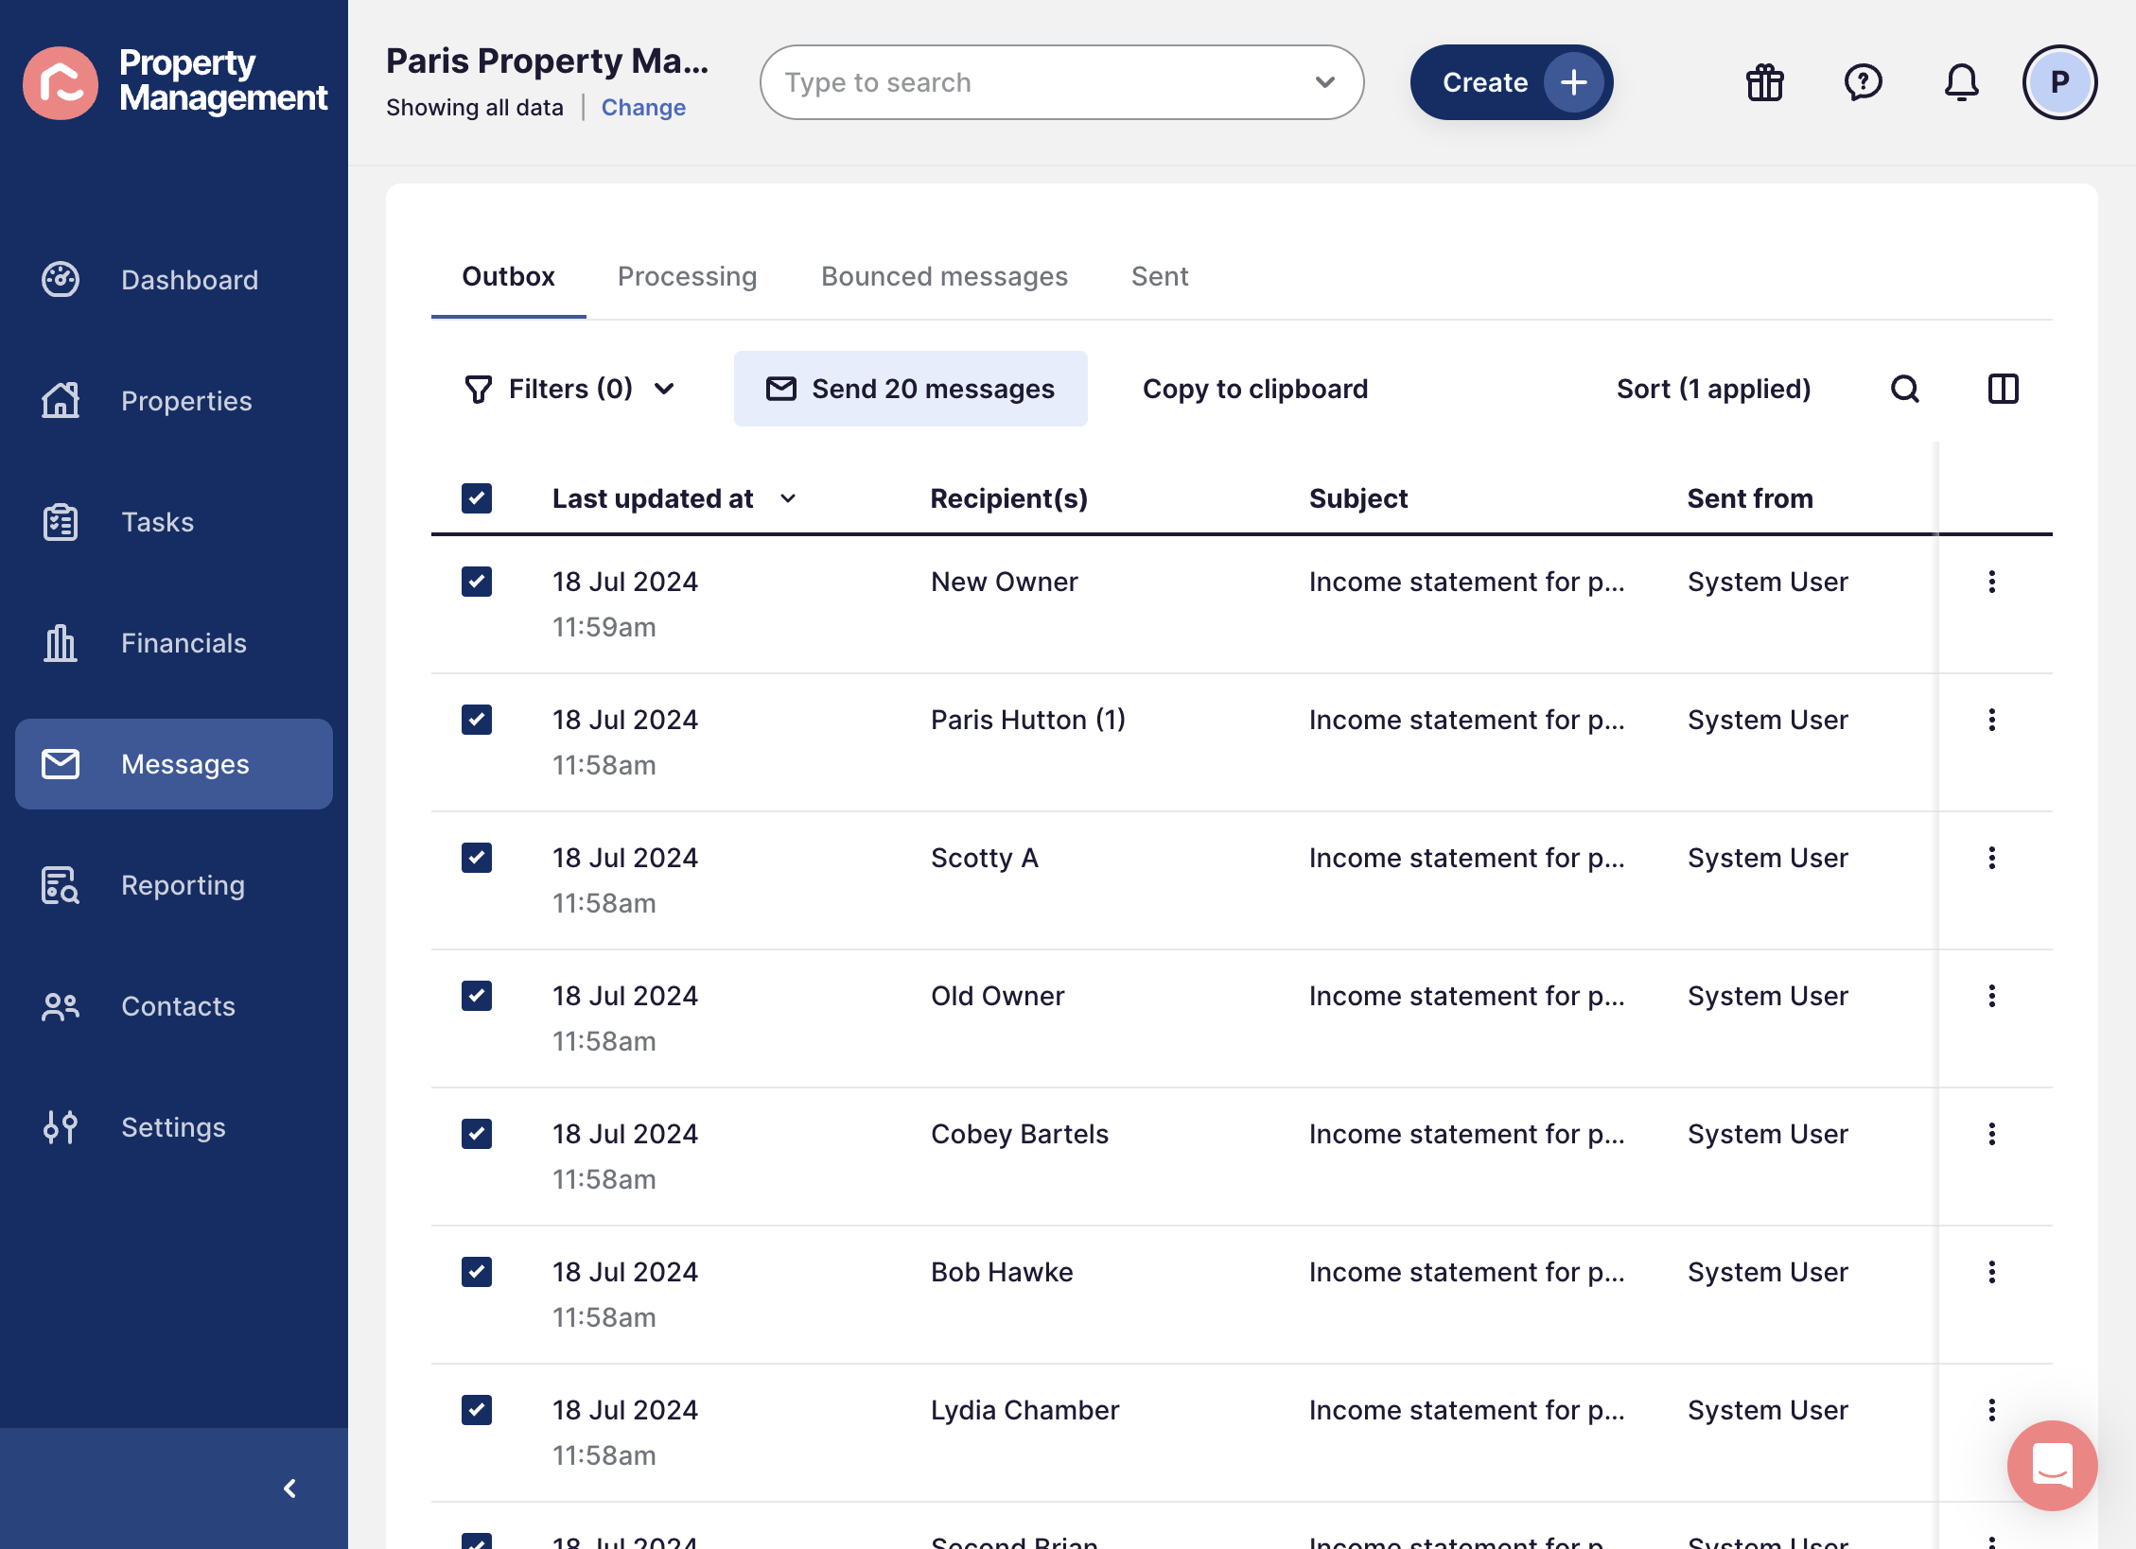This screenshot has width=2136, height=1549.
Task: Click the Settings sliders icon
Action: (x=61, y=1127)
